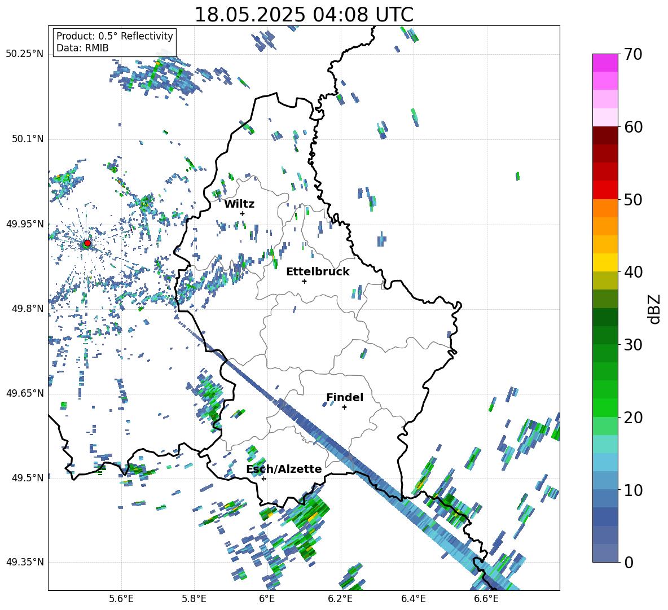668x610 pixels.
Task: Click the 6°E longitude label
Action: [x=267, y=599]
